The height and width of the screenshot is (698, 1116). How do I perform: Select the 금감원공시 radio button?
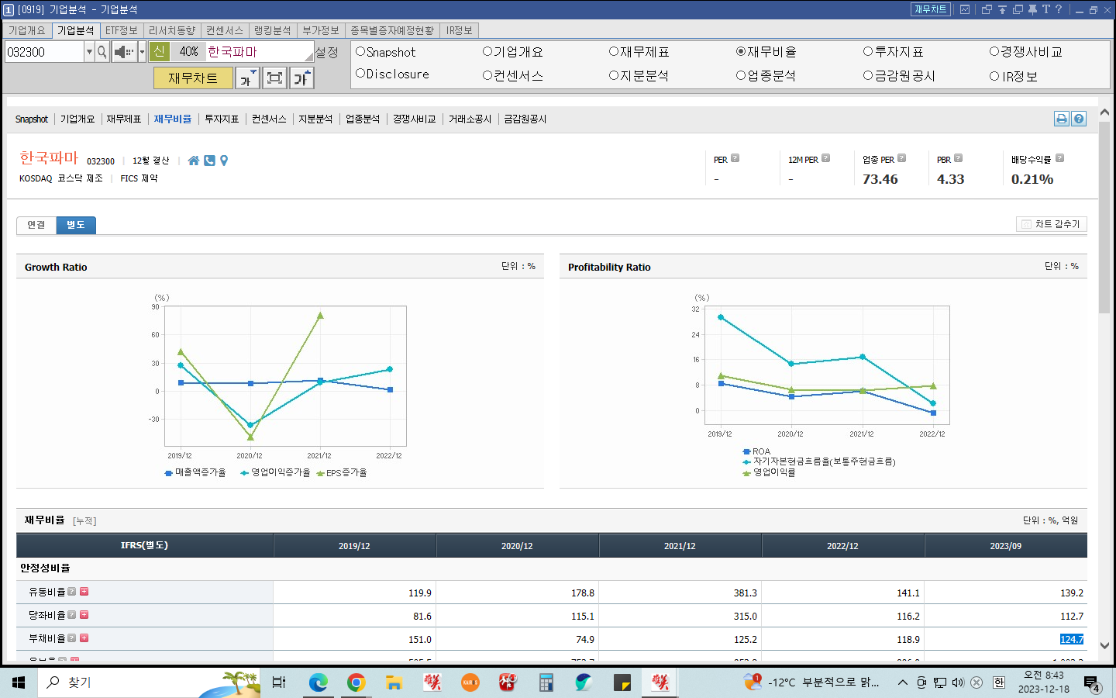[x=868, y=75]
